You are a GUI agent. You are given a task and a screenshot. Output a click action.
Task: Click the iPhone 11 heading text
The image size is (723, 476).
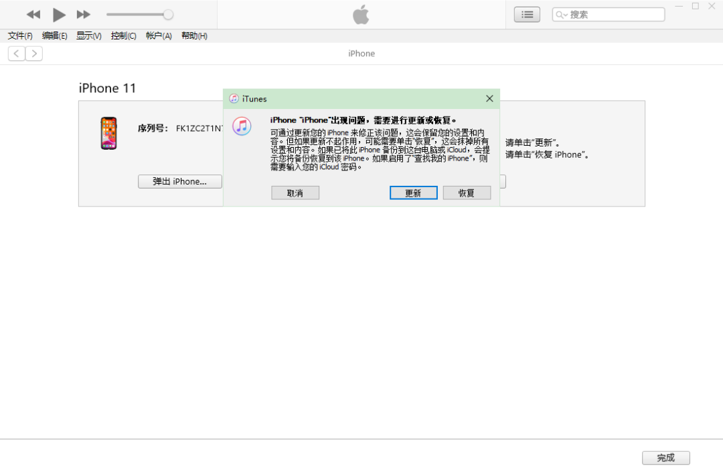click(x=107, y=88)
